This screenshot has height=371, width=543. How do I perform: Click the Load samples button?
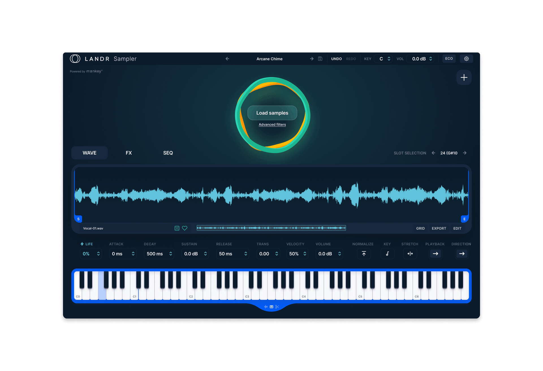pos(272,113)
